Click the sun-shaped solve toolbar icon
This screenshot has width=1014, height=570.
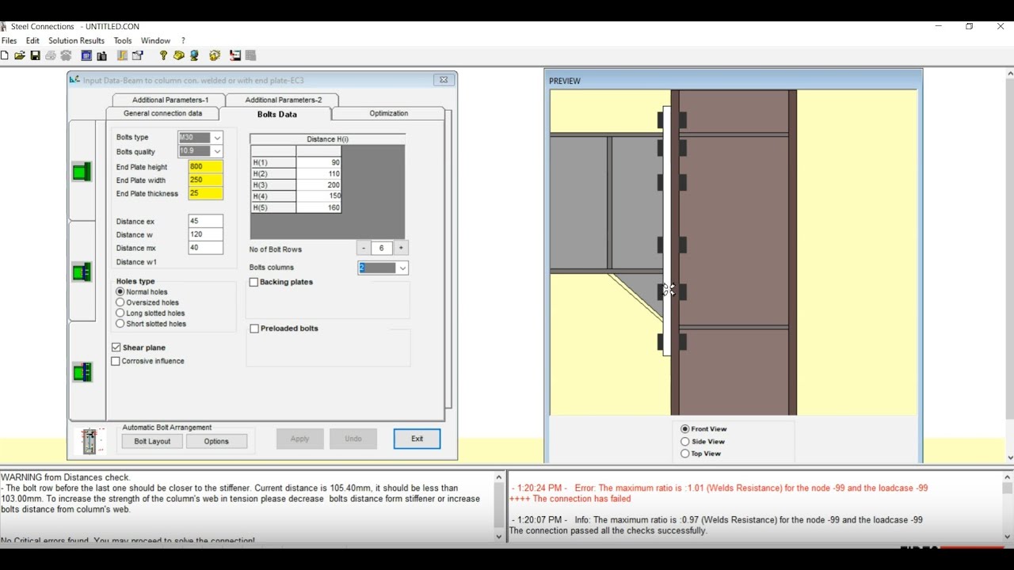215,55
